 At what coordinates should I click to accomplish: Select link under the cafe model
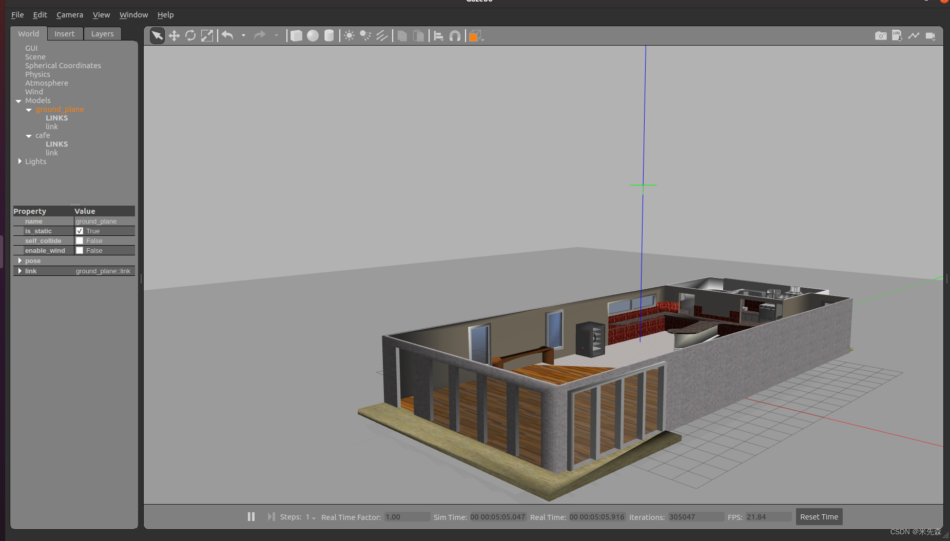(52, 153)
